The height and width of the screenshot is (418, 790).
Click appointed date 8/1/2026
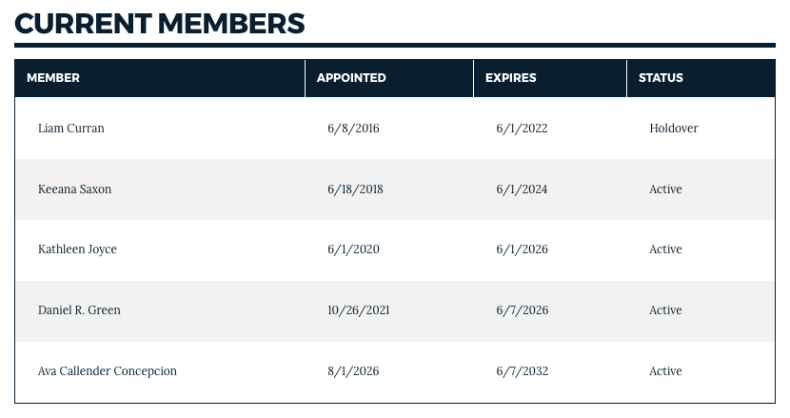click(353, 371)
